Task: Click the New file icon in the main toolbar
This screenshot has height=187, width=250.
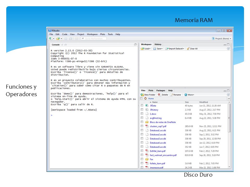Action: pos(51,38)
